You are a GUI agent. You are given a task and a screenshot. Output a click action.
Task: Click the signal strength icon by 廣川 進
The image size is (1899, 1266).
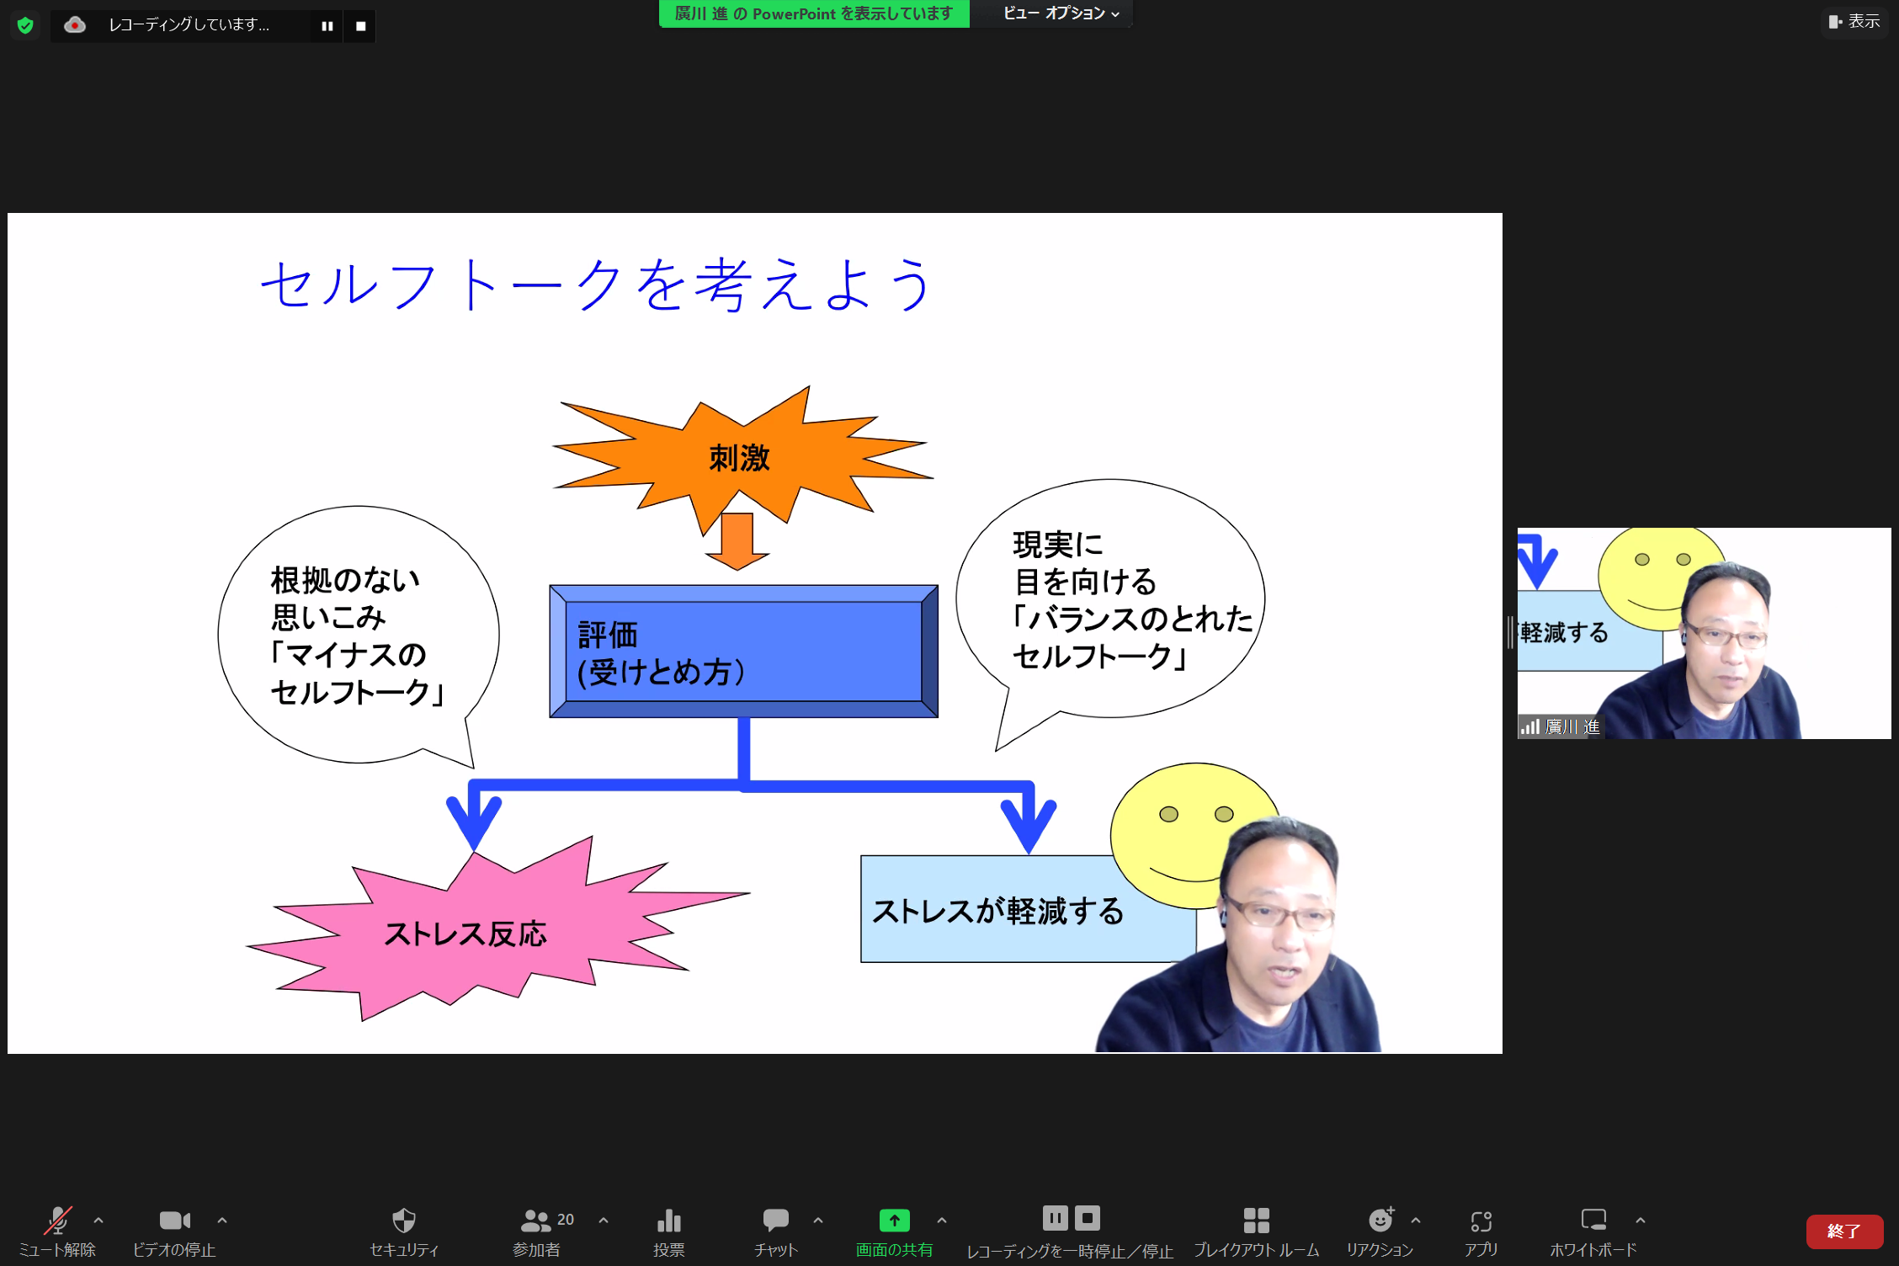pyautogui.click(x=1529, y=726)
